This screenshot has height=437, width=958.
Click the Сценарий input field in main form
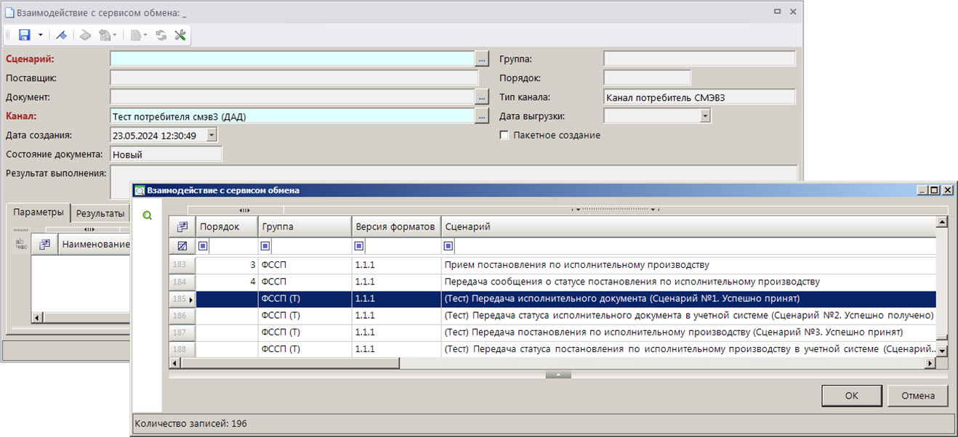292,59
